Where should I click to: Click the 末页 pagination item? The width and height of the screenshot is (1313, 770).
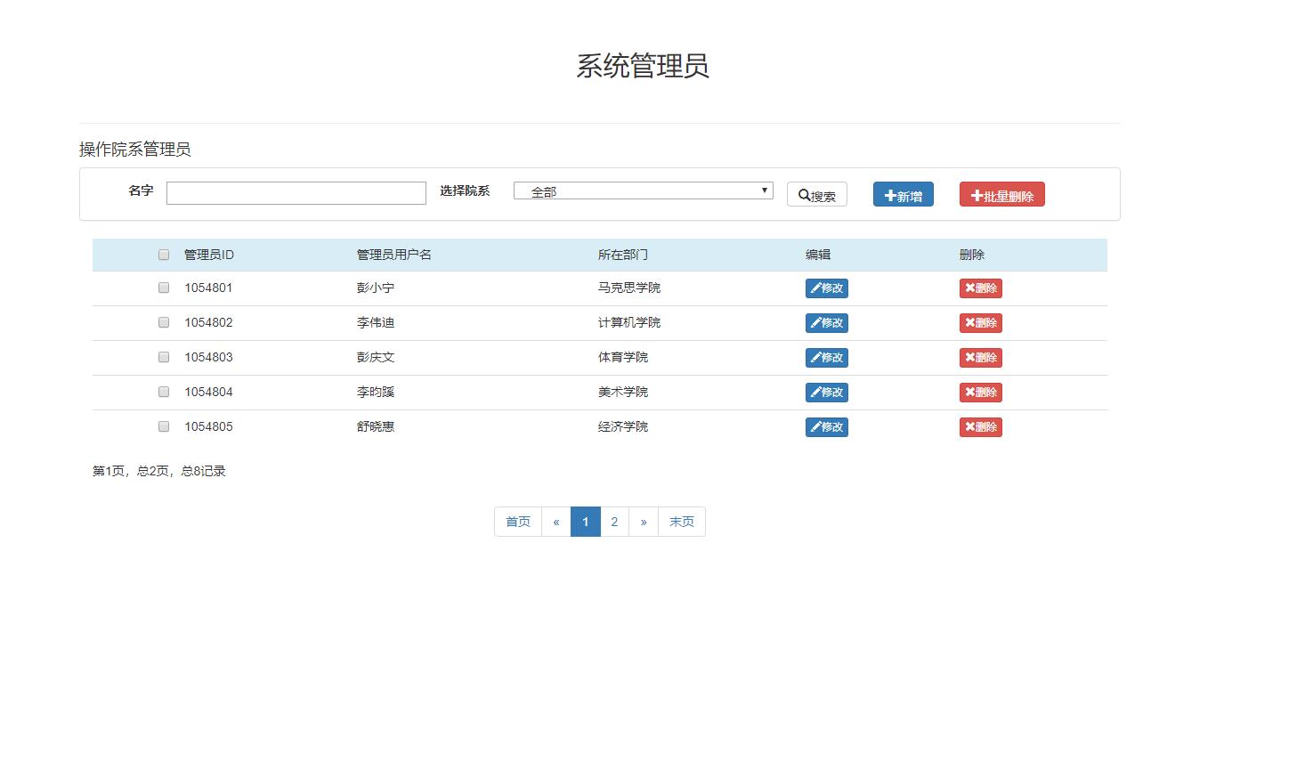click(681, 522)
